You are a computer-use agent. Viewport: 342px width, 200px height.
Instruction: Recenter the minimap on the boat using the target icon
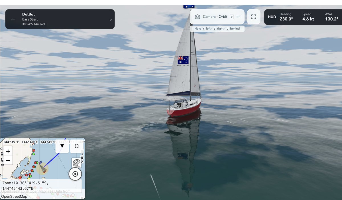click(75, 174)
